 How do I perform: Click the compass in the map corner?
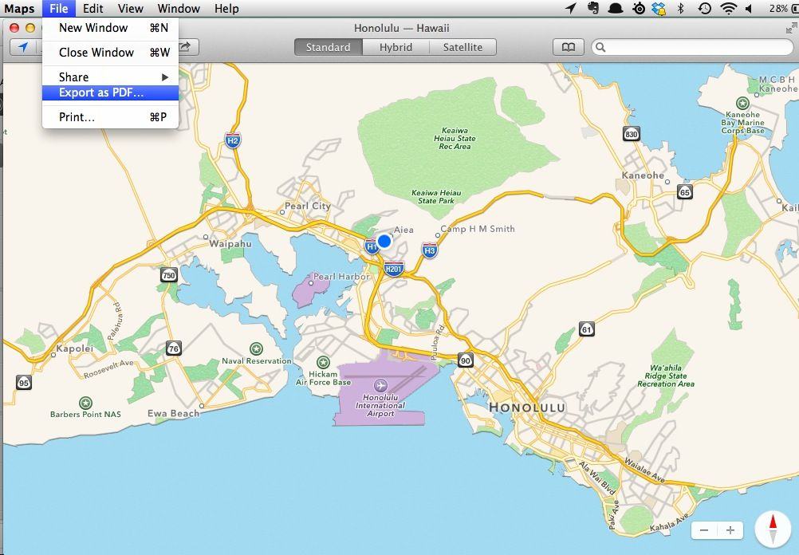[x=772, y=528]
